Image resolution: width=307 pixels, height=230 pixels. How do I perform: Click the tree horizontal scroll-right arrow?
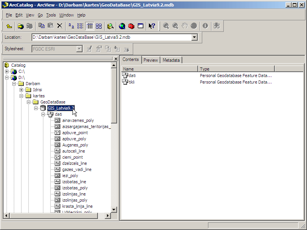click(x=107, y=215)
